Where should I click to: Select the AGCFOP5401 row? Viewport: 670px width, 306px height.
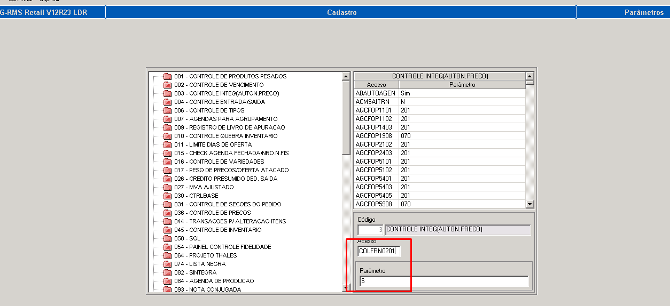pyautogui.click(x=439, y=179)
